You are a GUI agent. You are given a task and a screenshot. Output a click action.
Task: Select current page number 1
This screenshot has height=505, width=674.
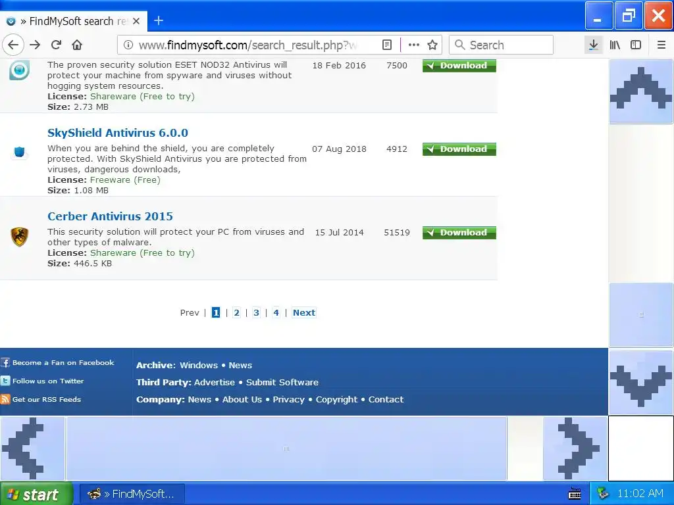pos(216,312)
